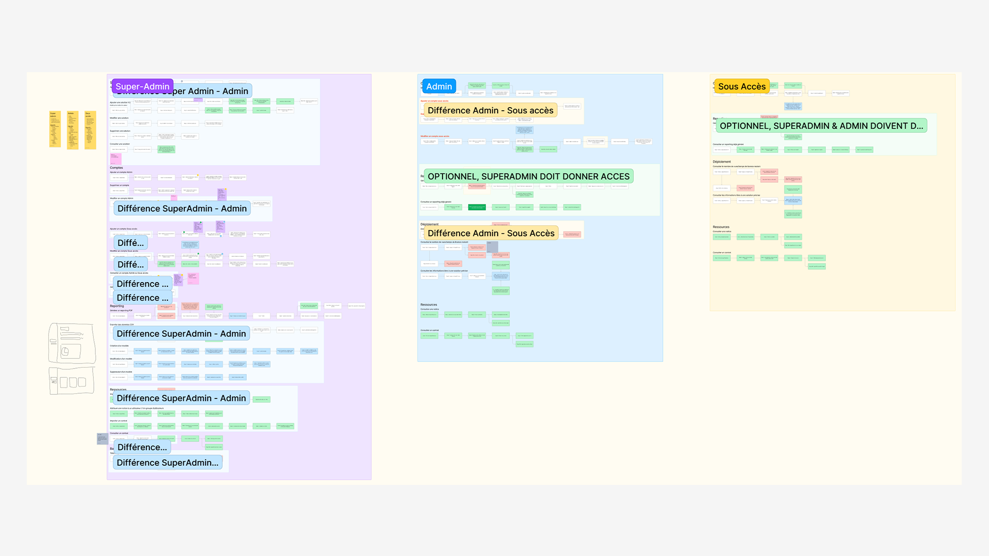
Task: Select the yellow Super Admin sticky note
Action: pyautogui.click(x=55, y=129)
